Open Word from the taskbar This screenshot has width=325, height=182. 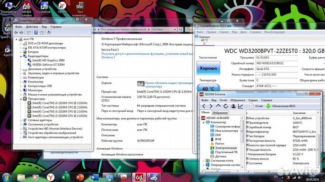tap(94, 177)
